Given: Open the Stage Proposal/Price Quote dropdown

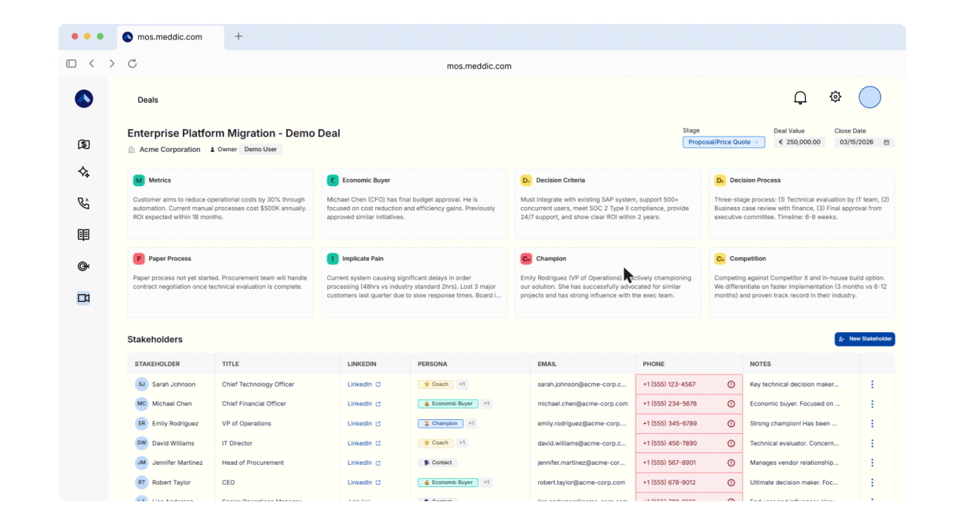Looking at the screenshot, I should pyautogui.click(x=723, y=142).
